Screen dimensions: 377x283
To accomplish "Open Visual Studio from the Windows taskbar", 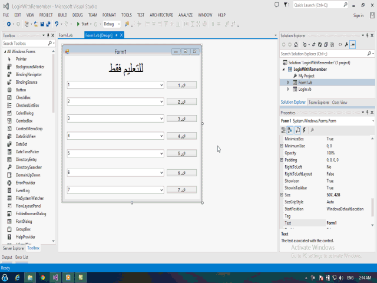I will coord(55,277).
